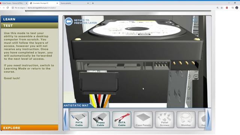Open the browser profile avatar
Image resolution: width=240 pixels, height=135 pixels.
(x=237, y=7)
